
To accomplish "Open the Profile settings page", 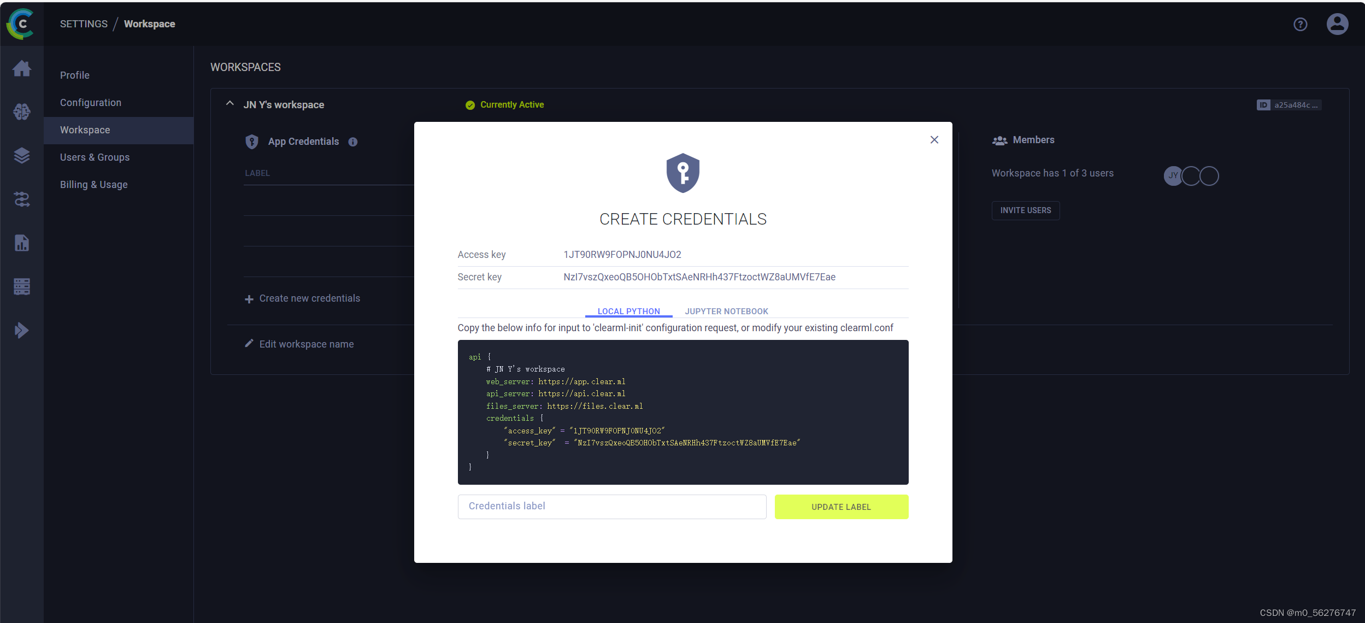I will click(75, 75).
